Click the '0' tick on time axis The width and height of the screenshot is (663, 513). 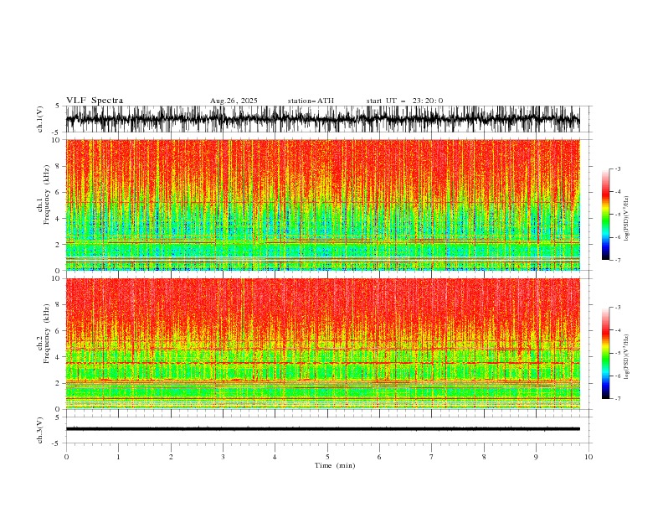pyautogui.click(x=66, y=457)
